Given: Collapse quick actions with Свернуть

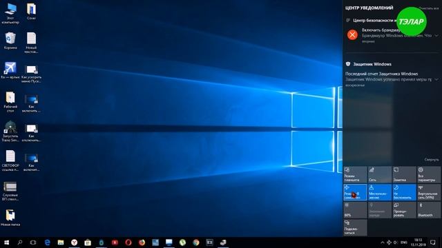Looking at the screenshot, I should pyautogui.click(x=432, y=159).
